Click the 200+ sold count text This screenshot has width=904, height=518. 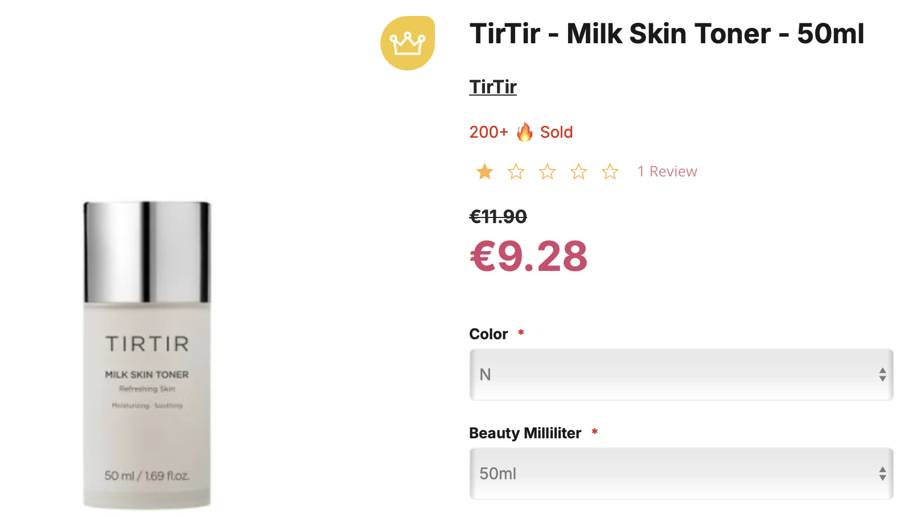click(x=488, y=132)
